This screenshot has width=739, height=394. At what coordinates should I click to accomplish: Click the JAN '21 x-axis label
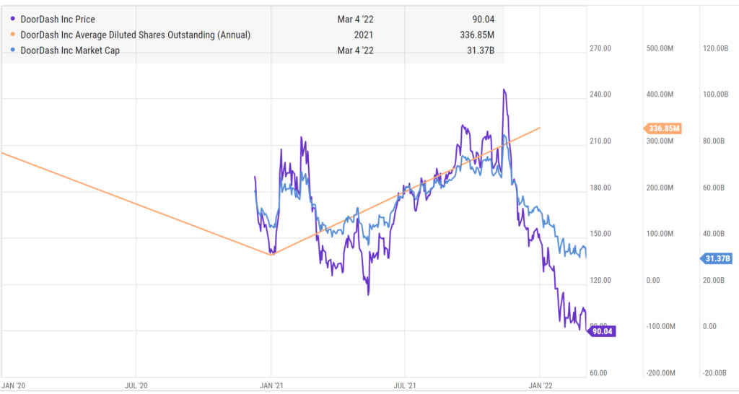pos(271,385)
